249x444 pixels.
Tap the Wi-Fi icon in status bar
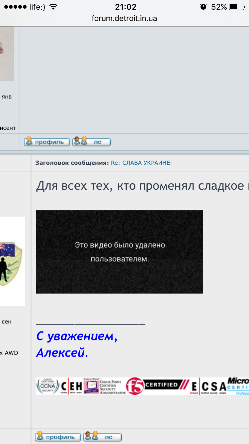click(53, 7)
